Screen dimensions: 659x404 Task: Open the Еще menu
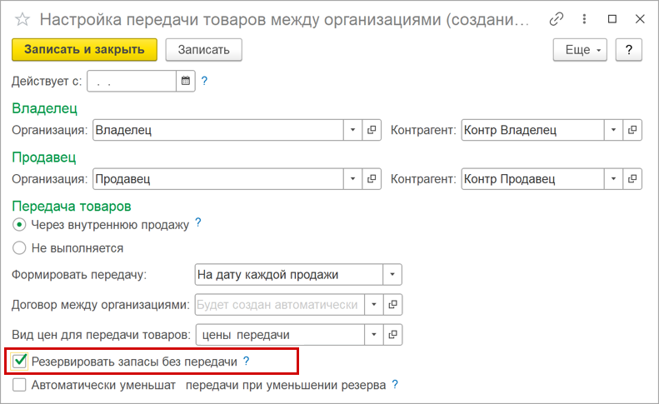click(581, 50)
